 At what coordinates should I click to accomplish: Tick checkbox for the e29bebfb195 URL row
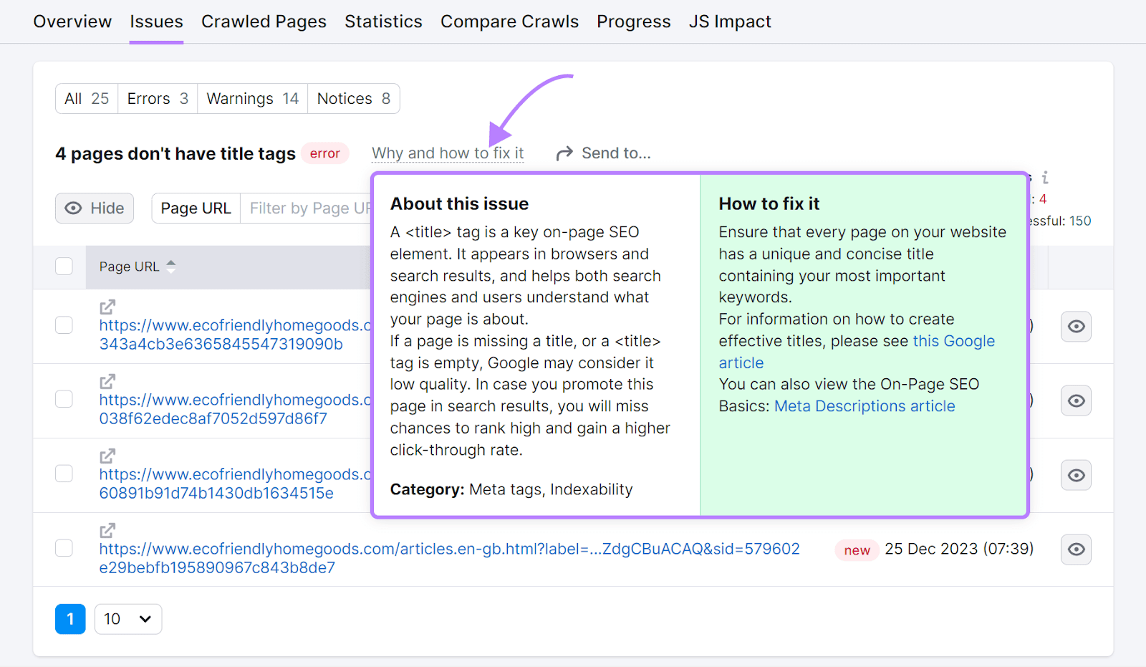coord(64,548)
